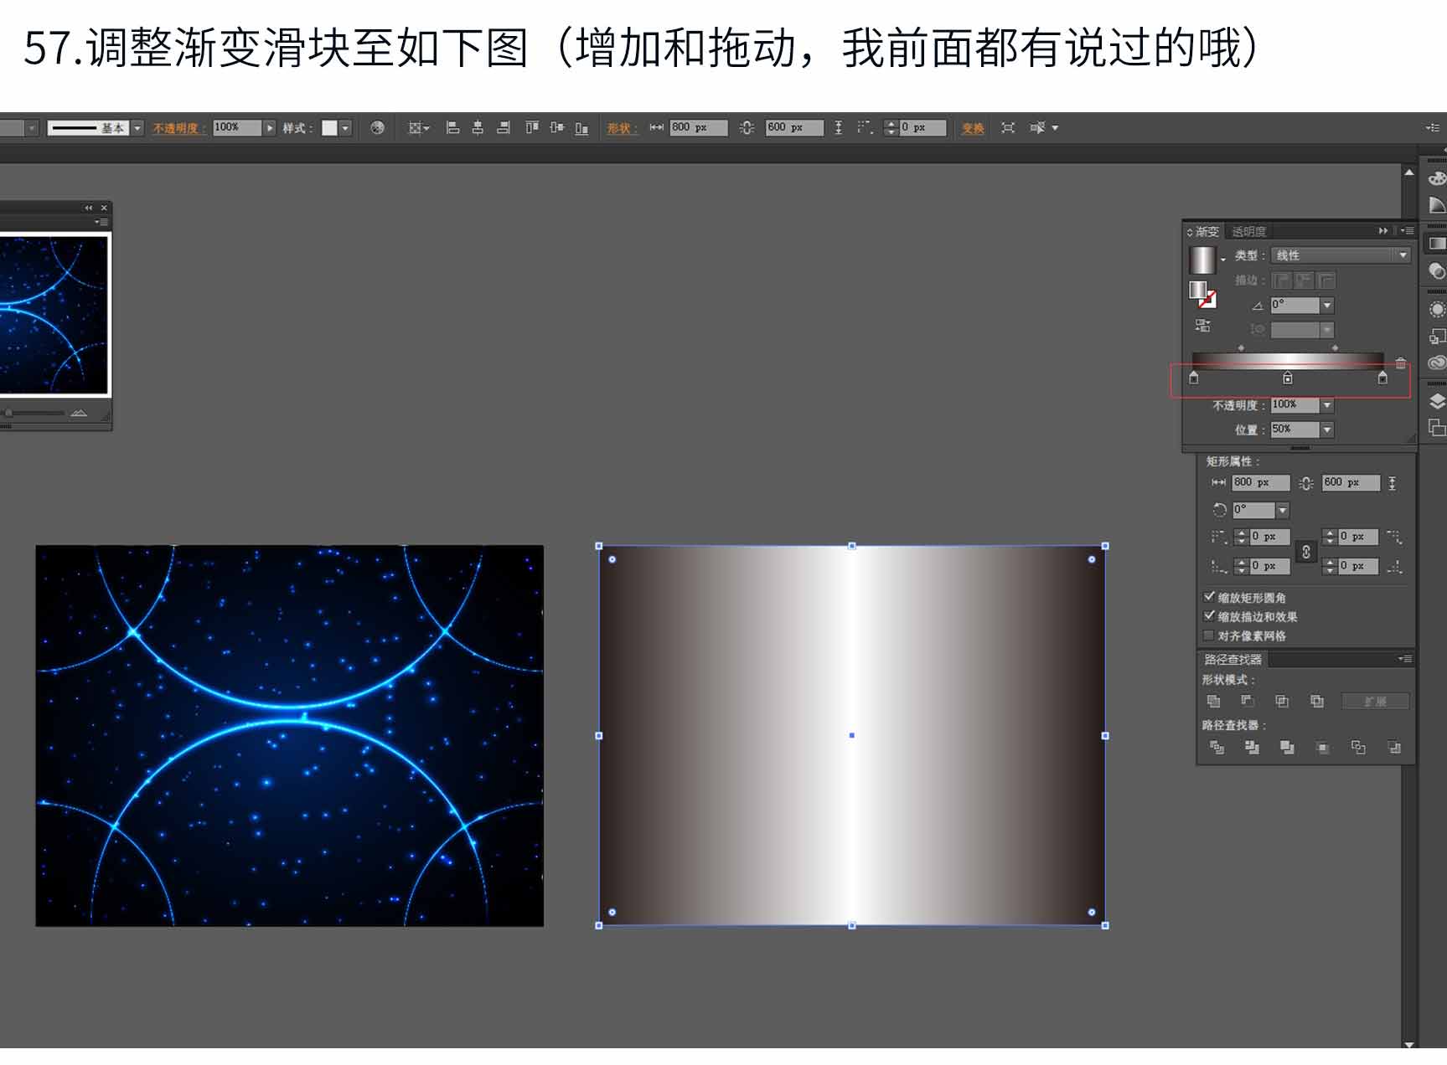Click align vertical top icon
The height and width of the screenshot is (1065, 1447).
532,128
